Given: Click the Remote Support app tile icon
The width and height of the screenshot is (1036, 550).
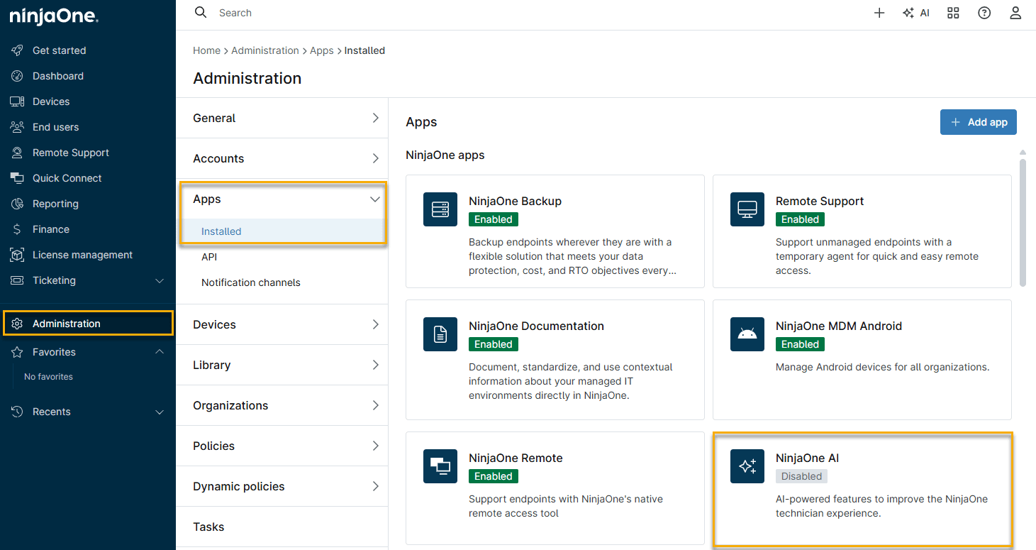Looking at the screenshot, I should click(x=747, y=209).
